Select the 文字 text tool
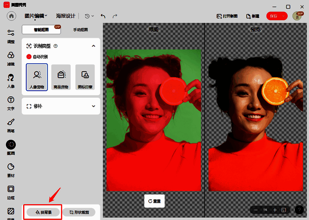The height and width of the screenshot is (220, 309). point(11,103)
